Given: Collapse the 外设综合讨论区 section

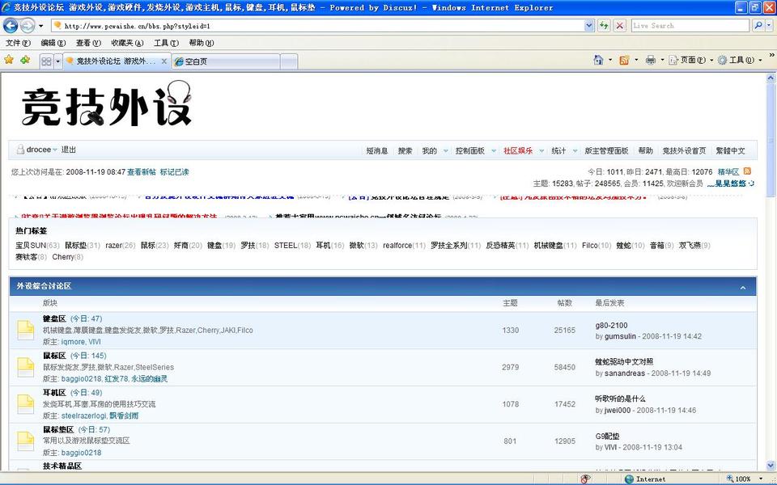Looking at the screenshot, I should pos(743,288).
